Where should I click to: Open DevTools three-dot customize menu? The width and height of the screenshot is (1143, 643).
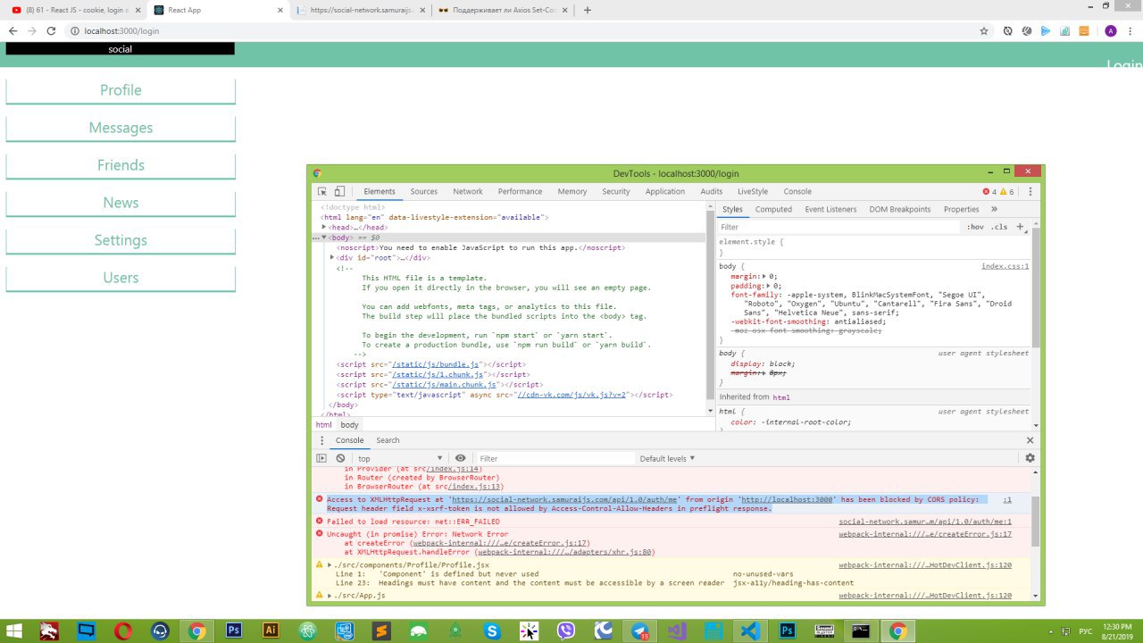(x=1030, y=191)
